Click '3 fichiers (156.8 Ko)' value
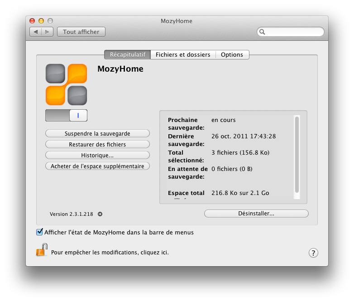The height and width of the screenshot is (302, 354). [x=240, y=153]
